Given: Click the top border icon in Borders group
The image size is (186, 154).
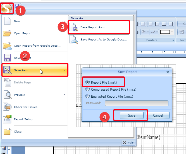Looking at the screenshot, I should (x=150, y=24).
